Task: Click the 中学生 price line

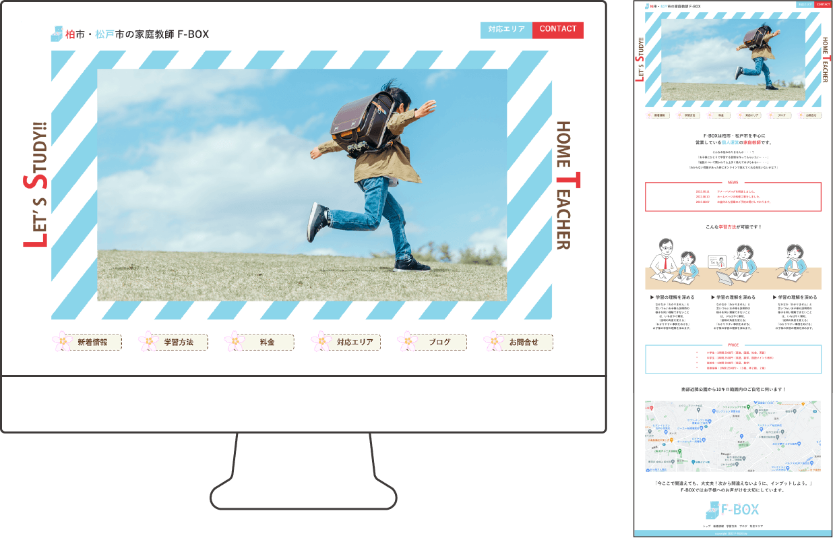Action: click(740, 357)
